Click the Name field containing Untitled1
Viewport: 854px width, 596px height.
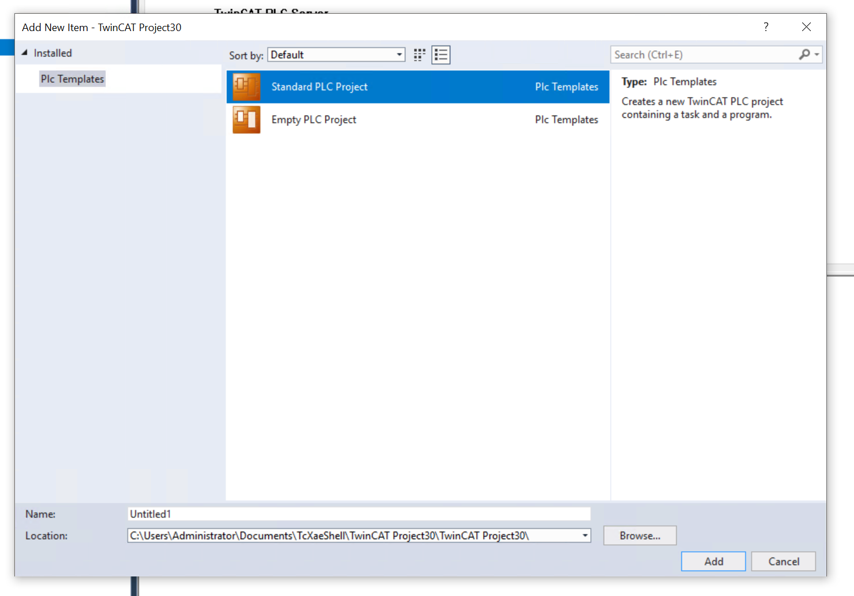pos(359,514)
